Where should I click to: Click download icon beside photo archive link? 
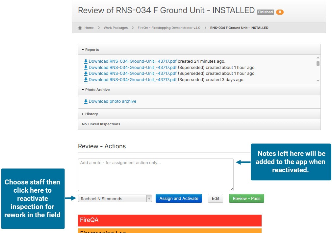(86, 102)
